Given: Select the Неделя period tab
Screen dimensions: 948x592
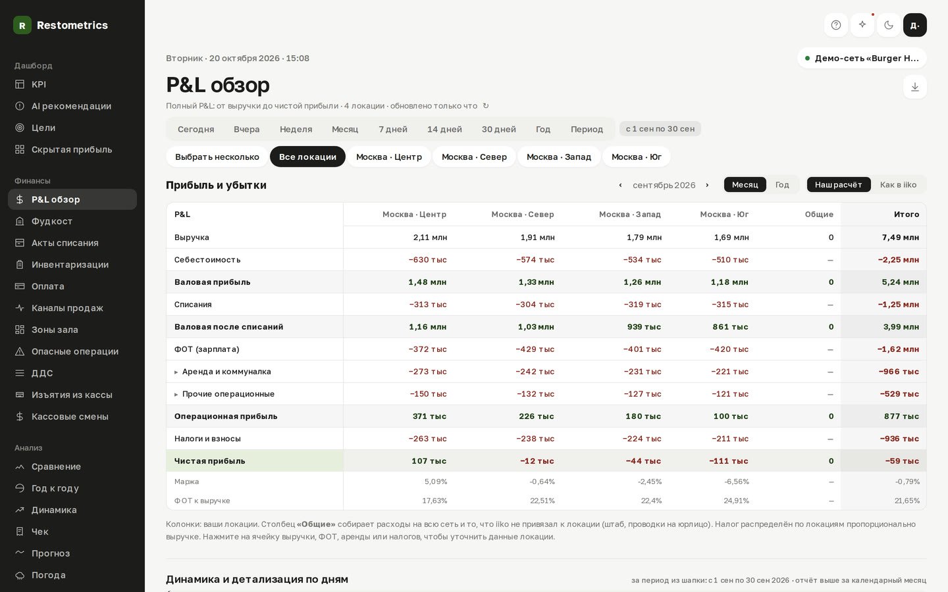Looking at the screenshot, I should point(296,129).
